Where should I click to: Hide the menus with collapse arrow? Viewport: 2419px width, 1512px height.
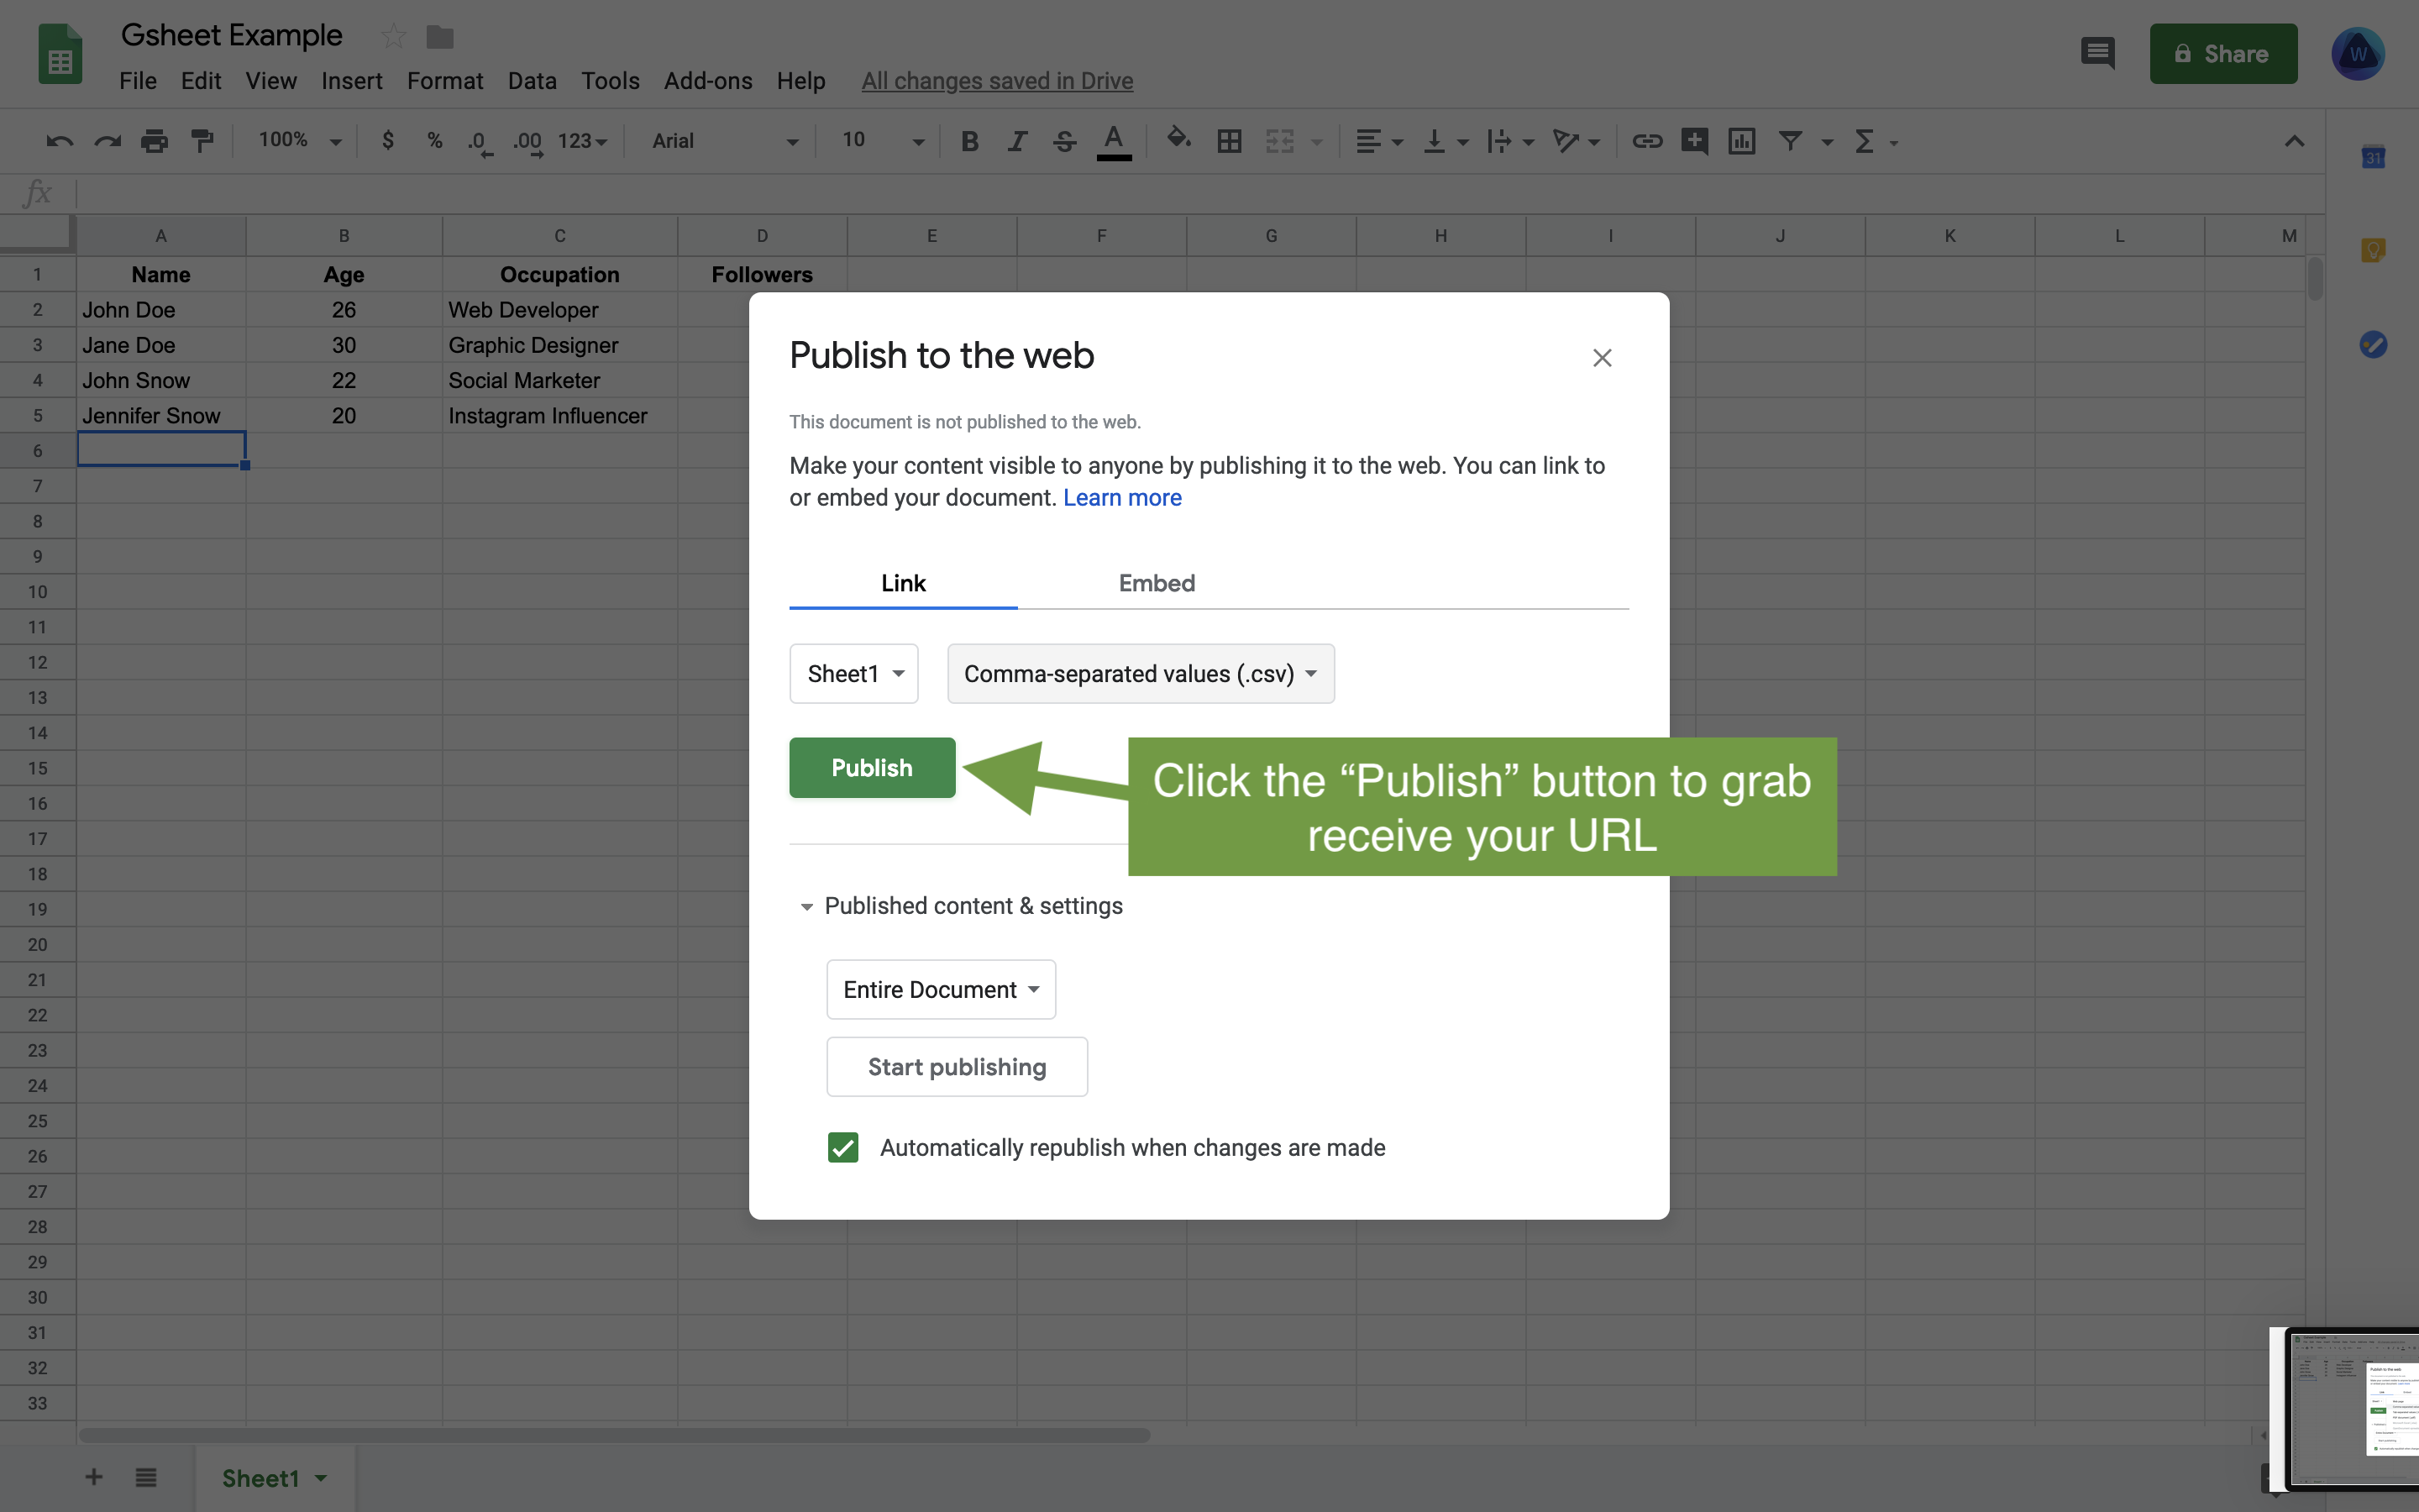2294,141
